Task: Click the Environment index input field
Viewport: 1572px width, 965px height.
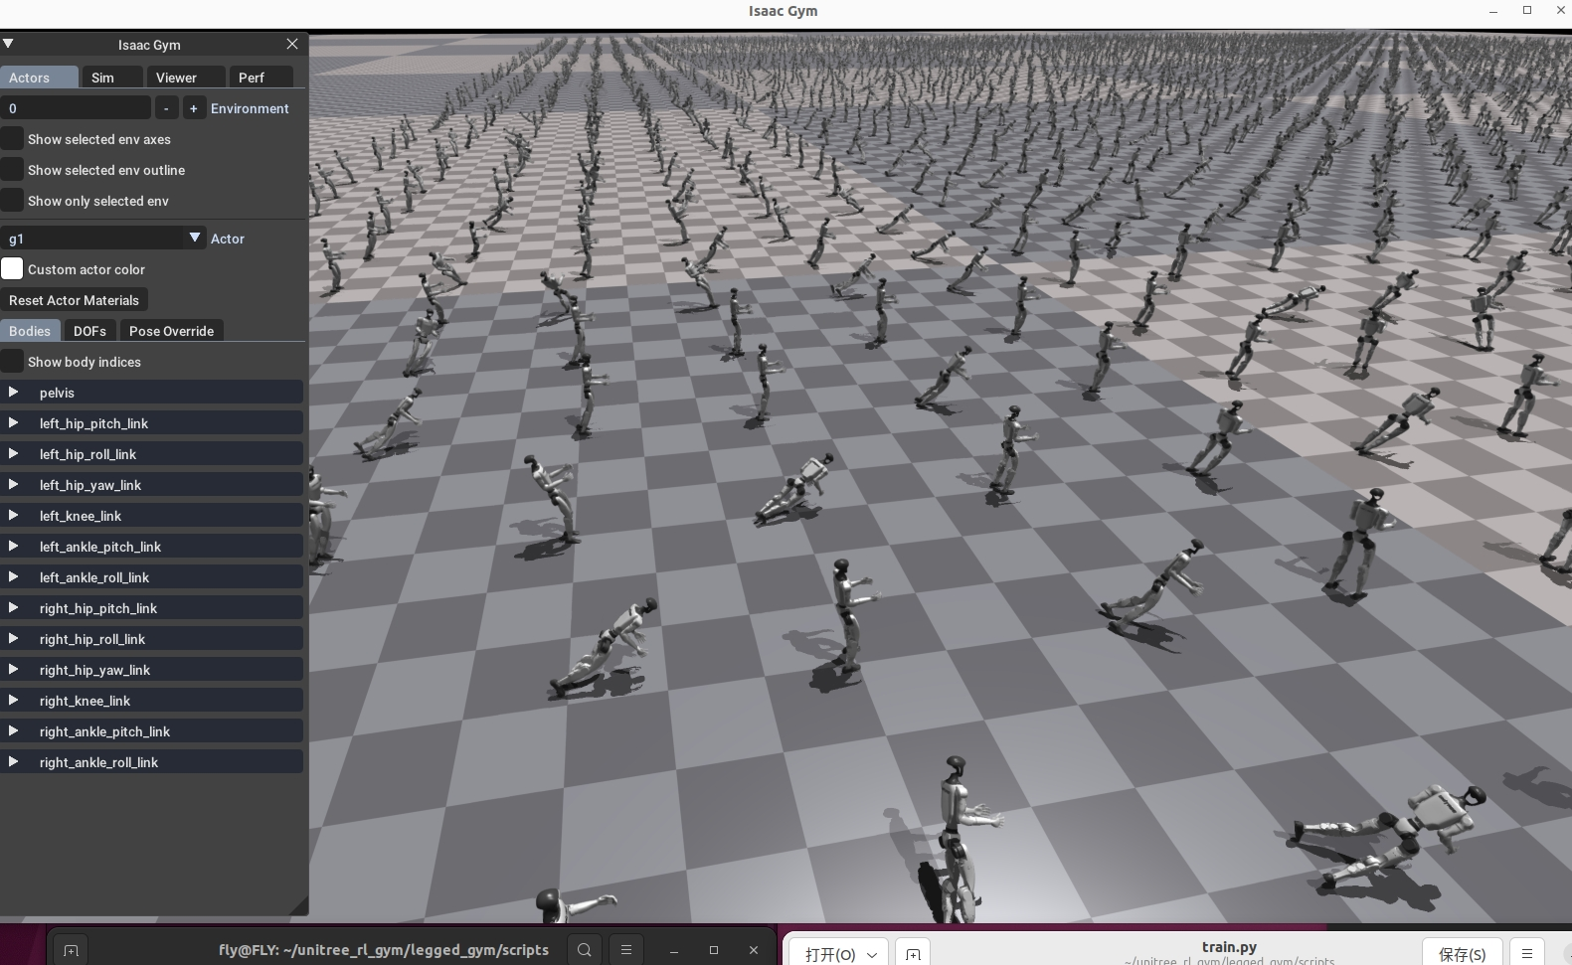Action: (76, 108)
